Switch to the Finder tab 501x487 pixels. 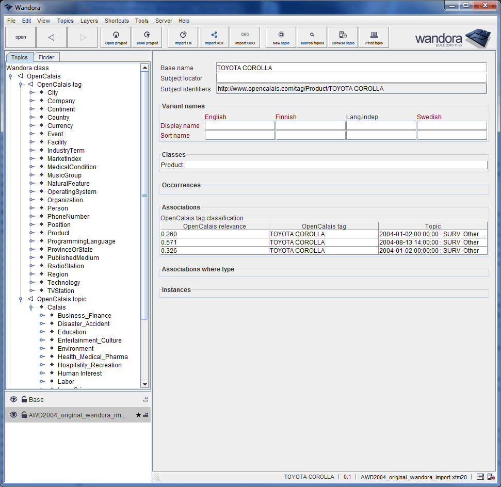tap(46, 57)
